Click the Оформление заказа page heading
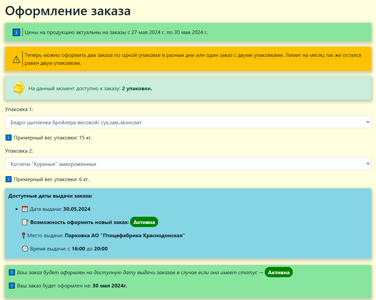 (x=68, y=11)
